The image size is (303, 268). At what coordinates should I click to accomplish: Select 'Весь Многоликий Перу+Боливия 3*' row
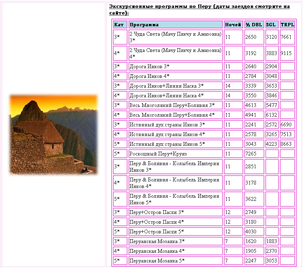tap(172, 105)
